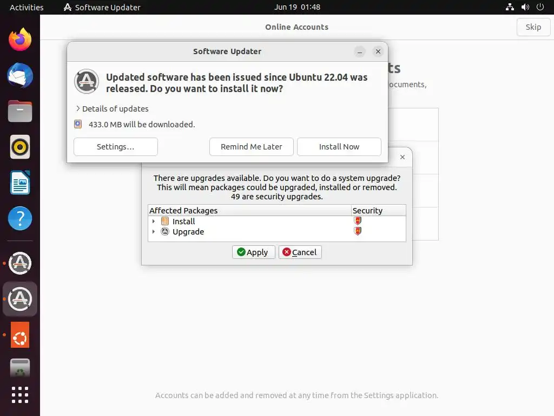Expand Details of updates
This screenshot has height=416, width=554.
[x=112, y=108]
